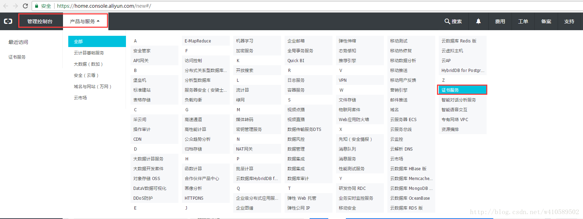Open notifications bell icon

coord(479,21)
